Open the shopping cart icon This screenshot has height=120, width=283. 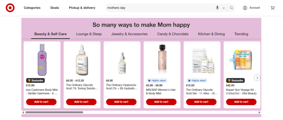(273, 8)
